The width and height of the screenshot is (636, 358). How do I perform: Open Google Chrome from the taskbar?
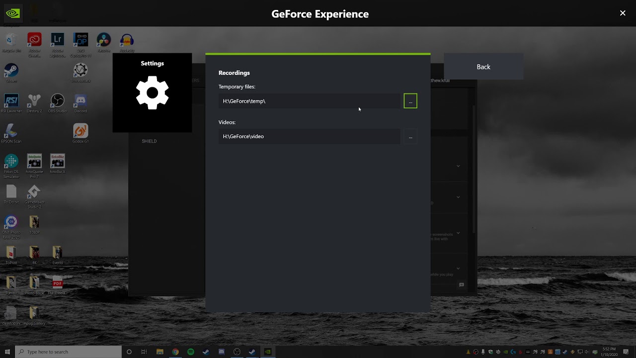175,352
